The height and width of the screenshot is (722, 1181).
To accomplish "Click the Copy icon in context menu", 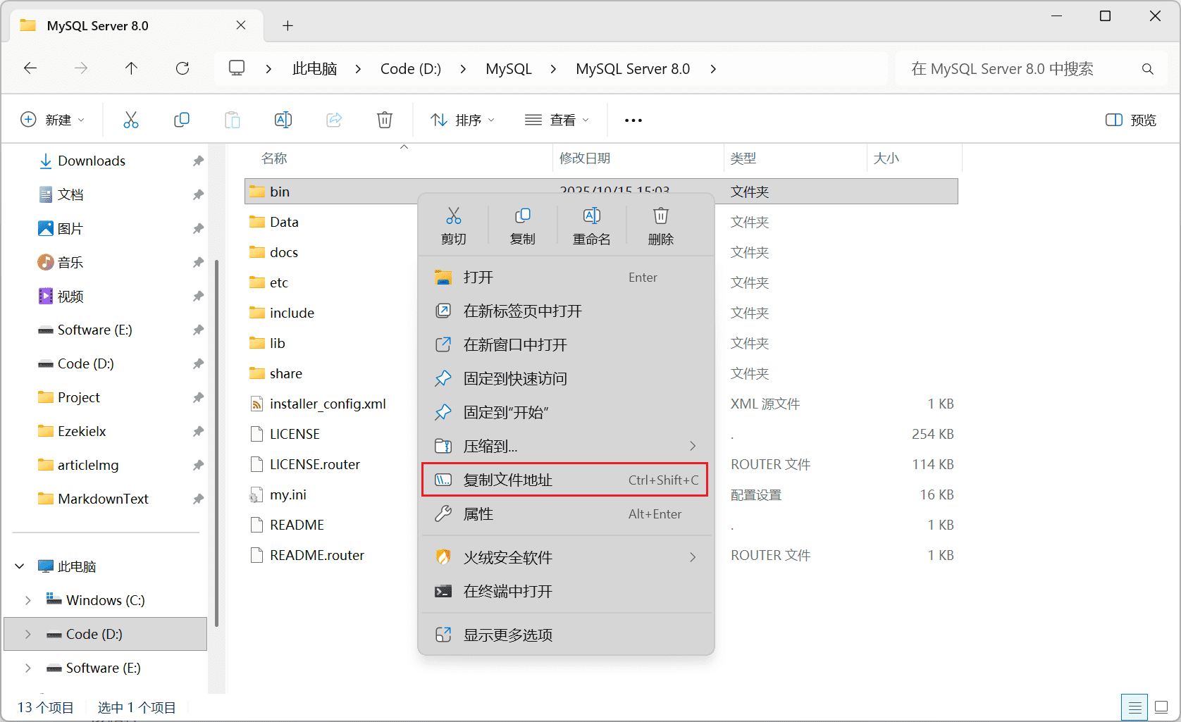I will tap(522, 225).
